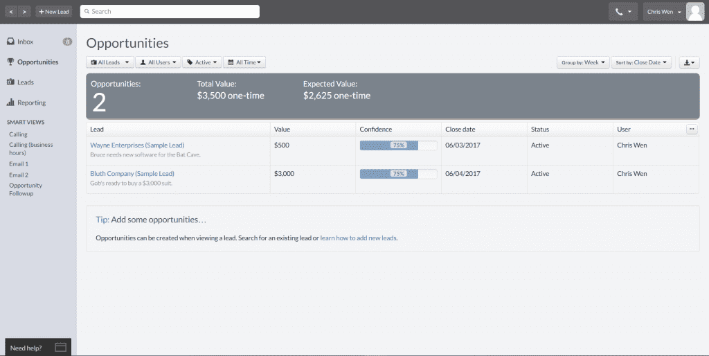Click the Total Value $3,500 one-time summary
This screenshot has height=356, width=709.
pos(231,91)
